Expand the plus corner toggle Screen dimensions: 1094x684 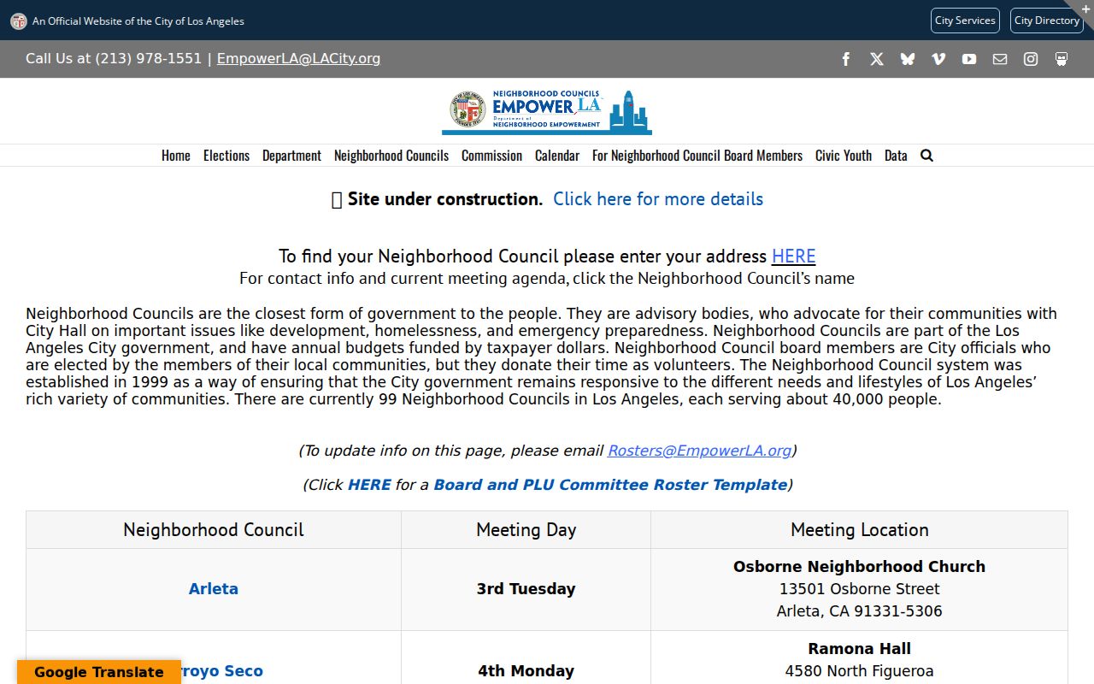[1085, 8]
